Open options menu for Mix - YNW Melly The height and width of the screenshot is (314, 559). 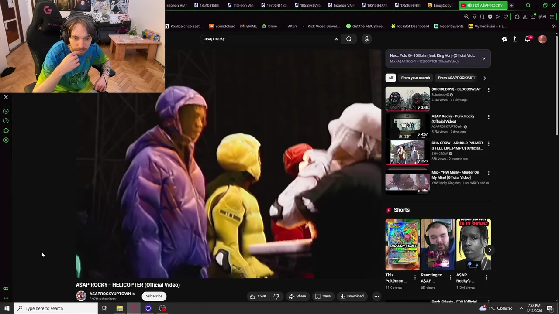pyautogui.click(x=488, y=173)
